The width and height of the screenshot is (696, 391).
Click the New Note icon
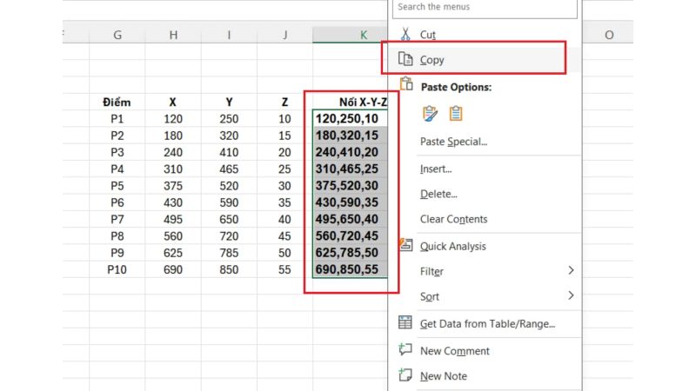[405, 375]
